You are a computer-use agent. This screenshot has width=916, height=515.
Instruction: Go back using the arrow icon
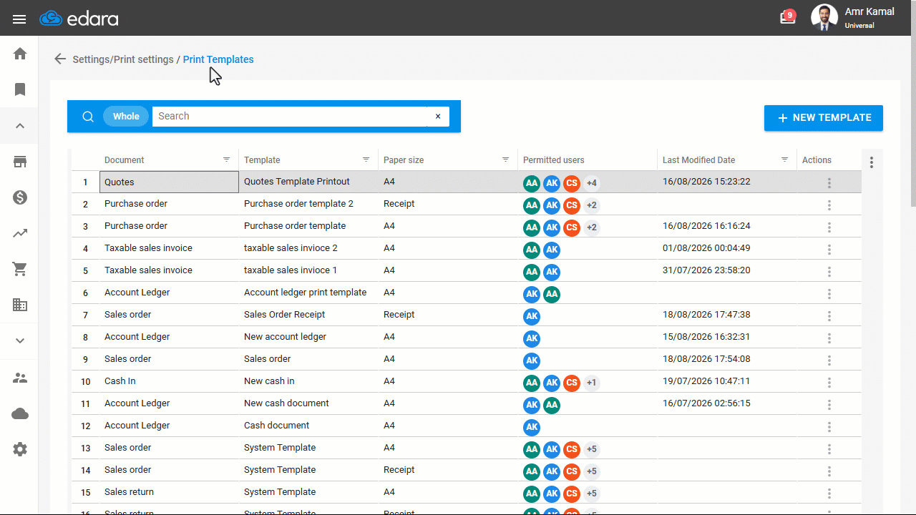(60, 59)
